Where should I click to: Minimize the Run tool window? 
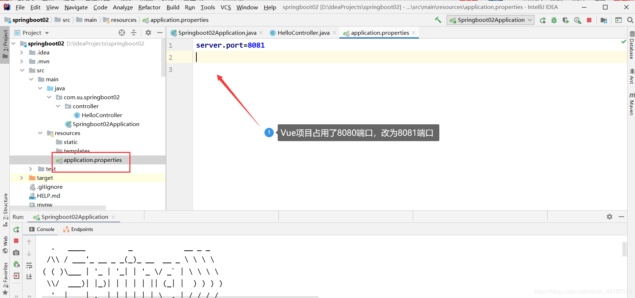coord(621,217)
